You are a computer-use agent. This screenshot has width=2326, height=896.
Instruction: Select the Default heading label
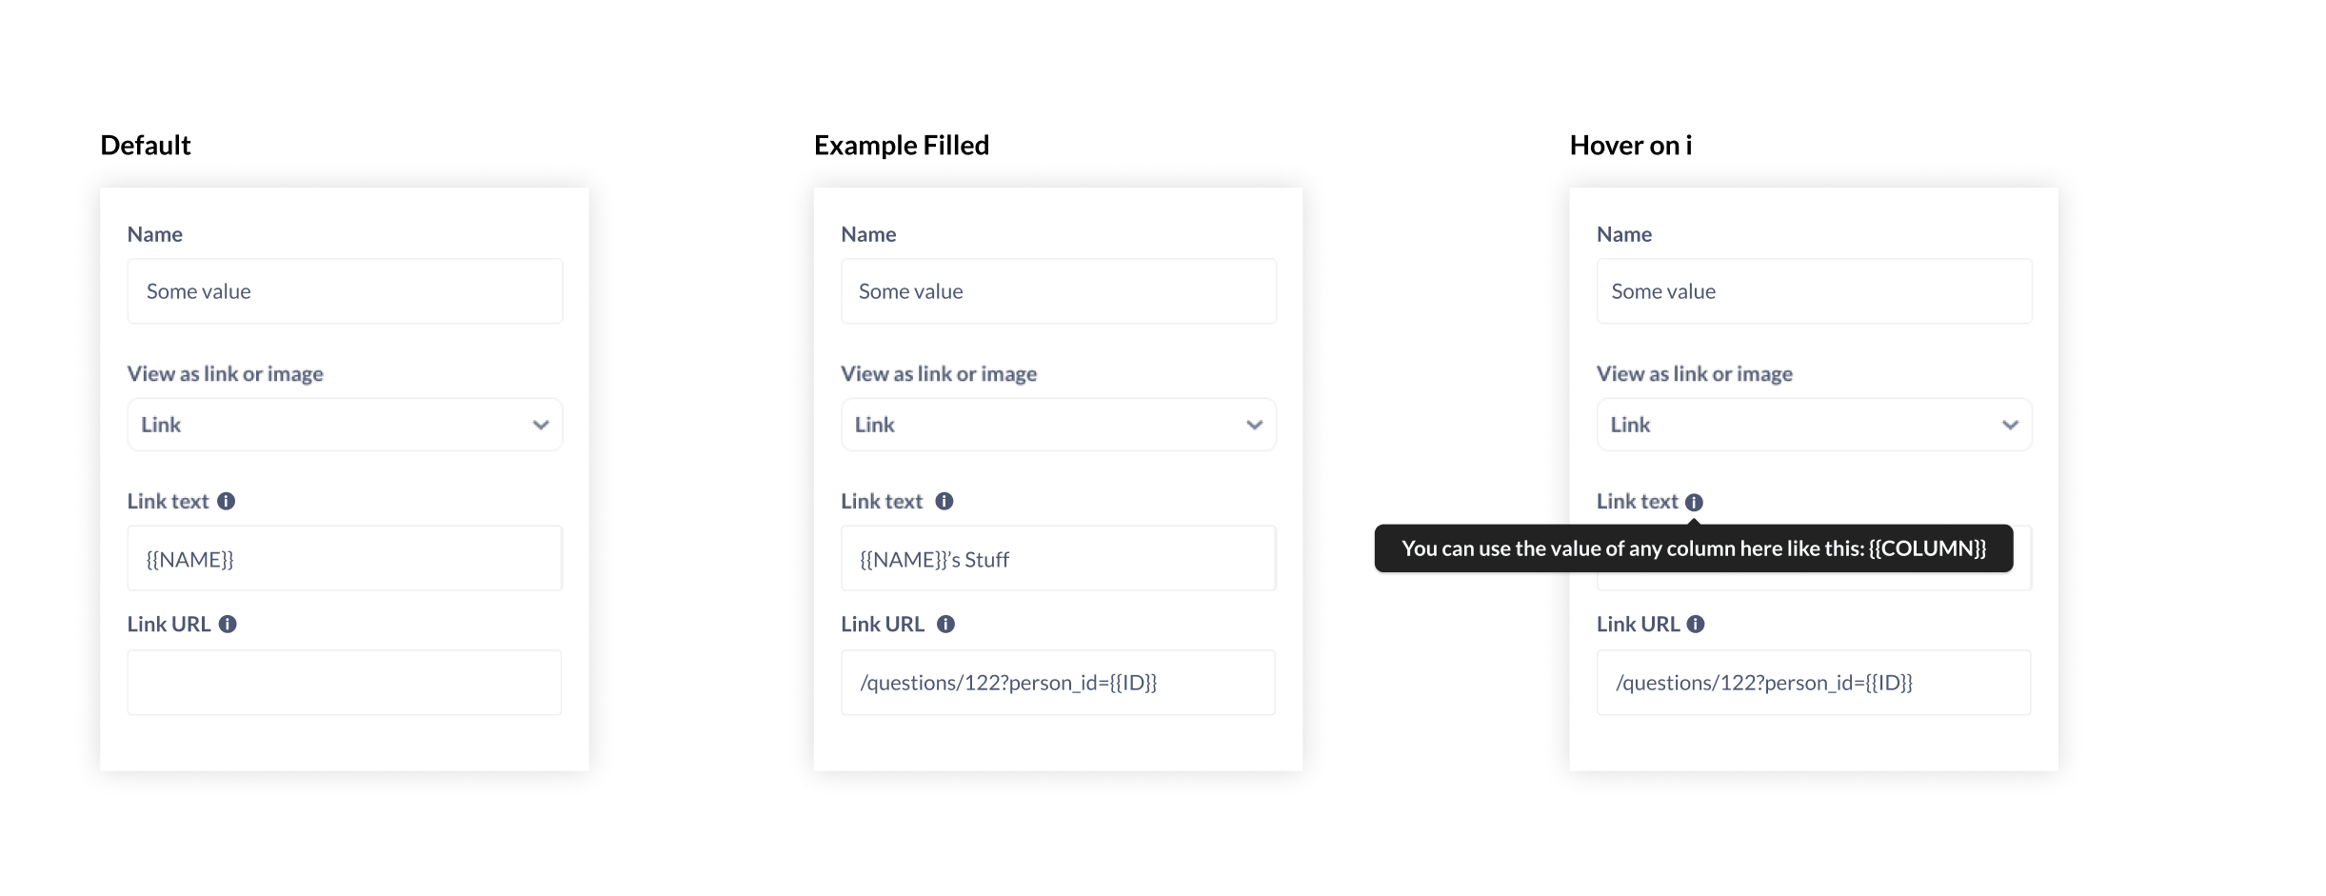[x=145, y=144]
